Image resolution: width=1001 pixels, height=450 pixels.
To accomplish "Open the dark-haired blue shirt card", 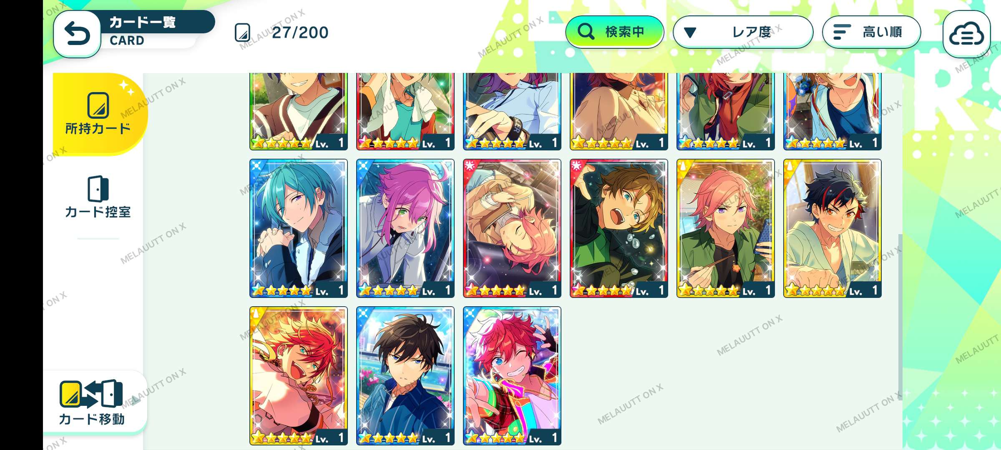I will (x=405, y=376).
